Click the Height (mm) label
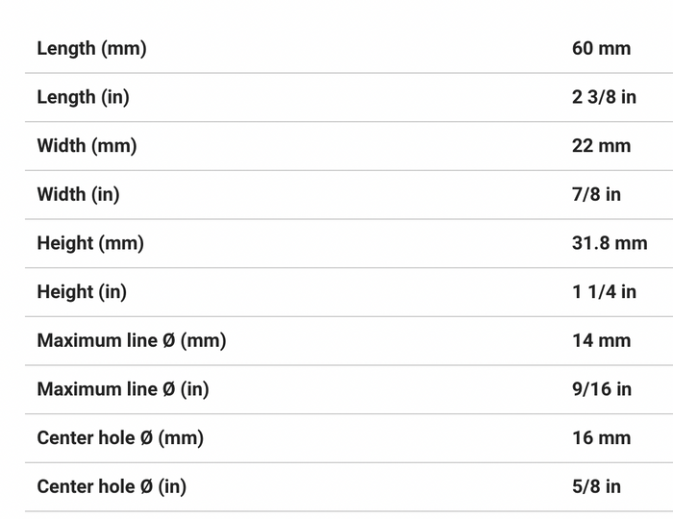The image size is (673, 519). click(x=90, y=243)
